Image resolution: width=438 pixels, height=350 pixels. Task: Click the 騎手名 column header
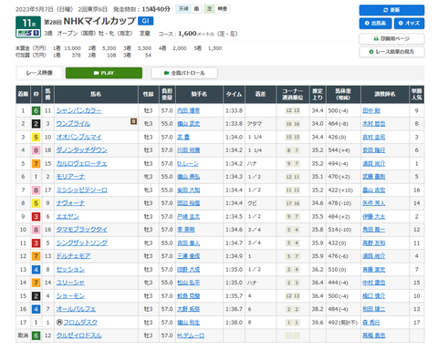[x=199, y=95]
